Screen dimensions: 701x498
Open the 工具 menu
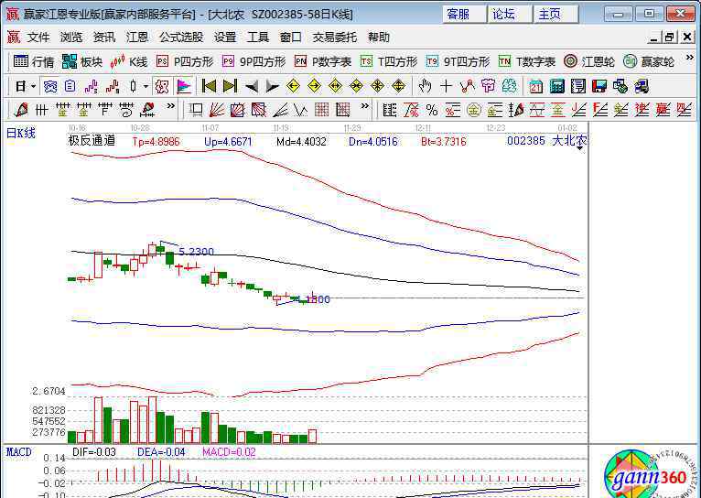click(x=258, y=38)
